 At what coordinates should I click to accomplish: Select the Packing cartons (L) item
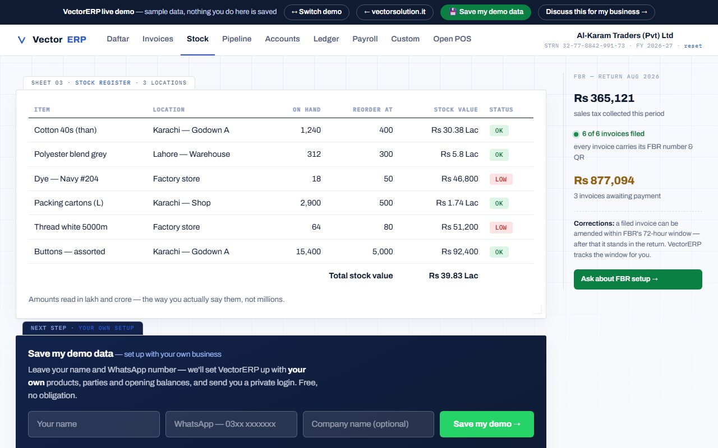69,203
